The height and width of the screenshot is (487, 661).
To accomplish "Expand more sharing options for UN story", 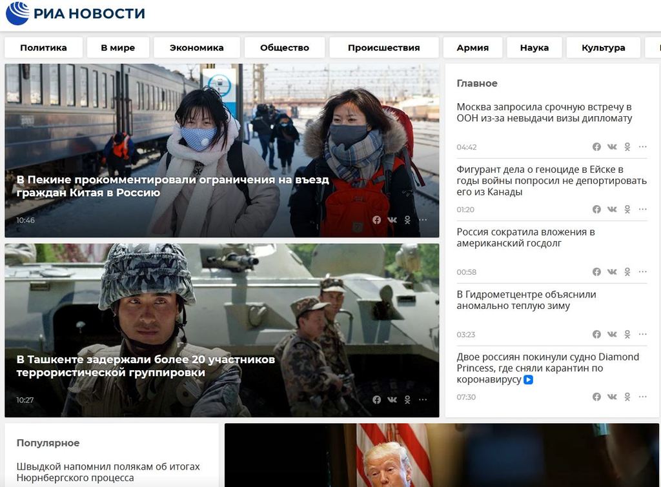I will pyautogui.click(x=642, y=147).
